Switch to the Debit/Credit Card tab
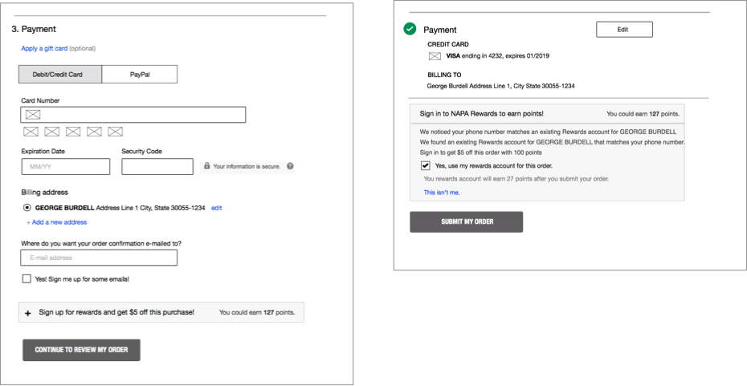Screen dimensions: 747x386 [x=60, y=75]
